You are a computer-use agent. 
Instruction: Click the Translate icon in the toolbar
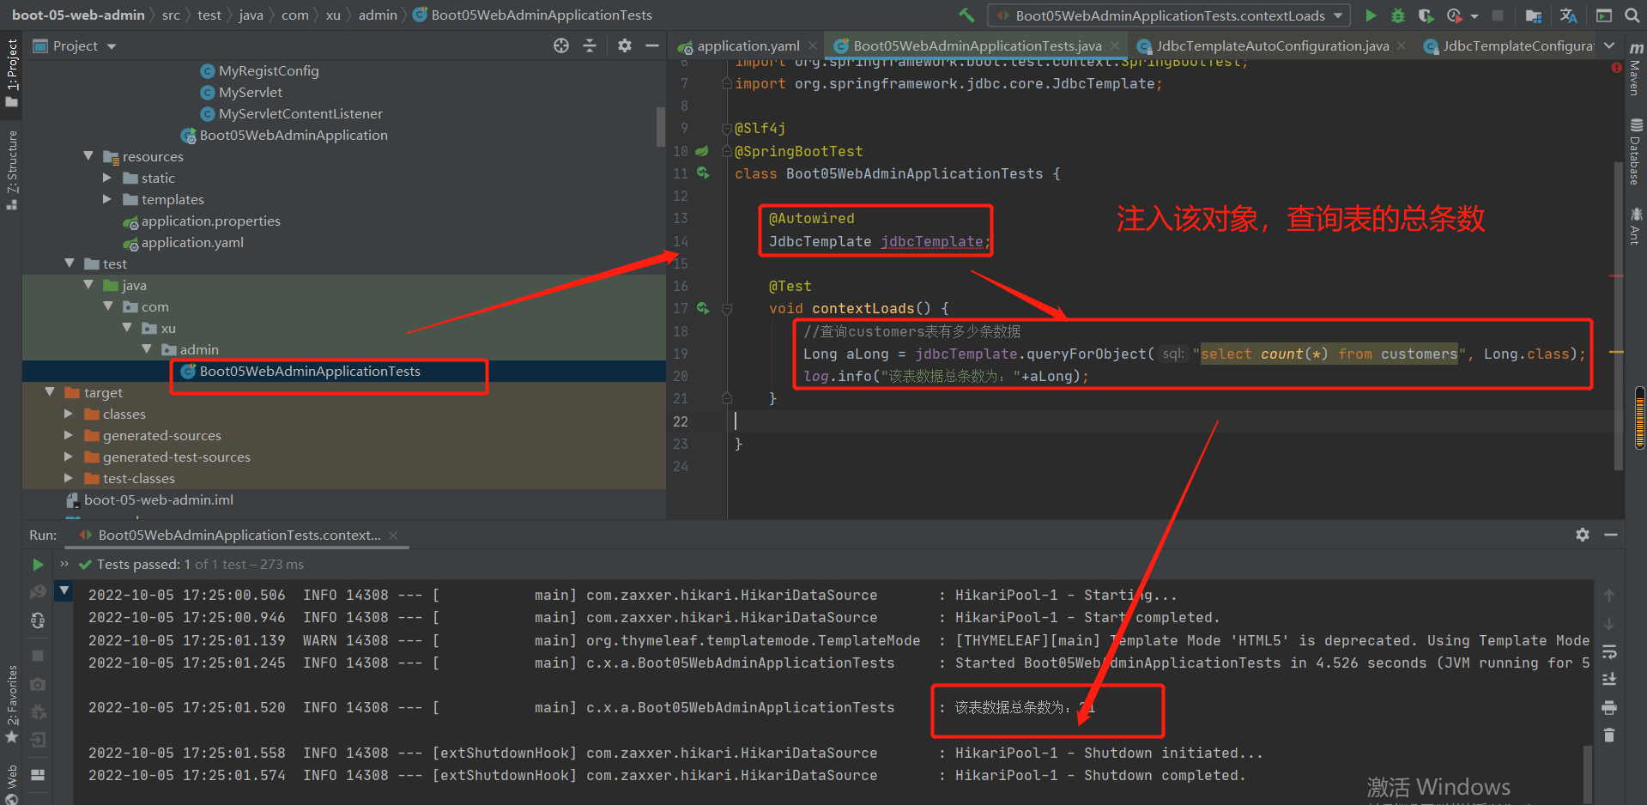point(1568,15)
